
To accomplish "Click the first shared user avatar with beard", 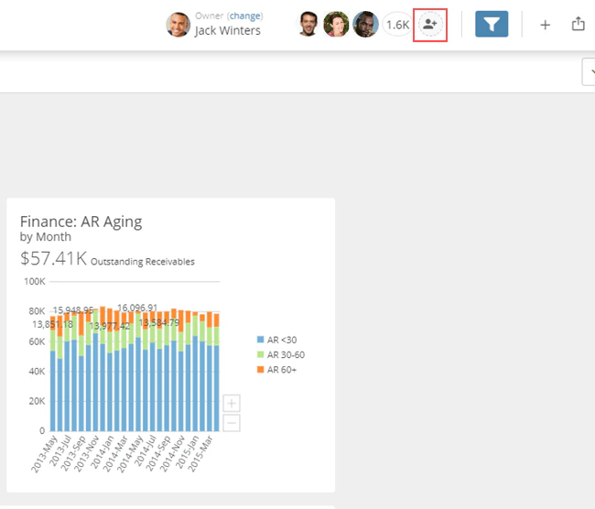I will (x=308, y=25).
